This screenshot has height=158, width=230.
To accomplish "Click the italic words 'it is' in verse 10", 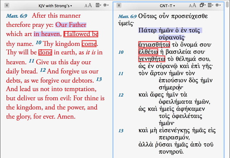I will 90,53.
